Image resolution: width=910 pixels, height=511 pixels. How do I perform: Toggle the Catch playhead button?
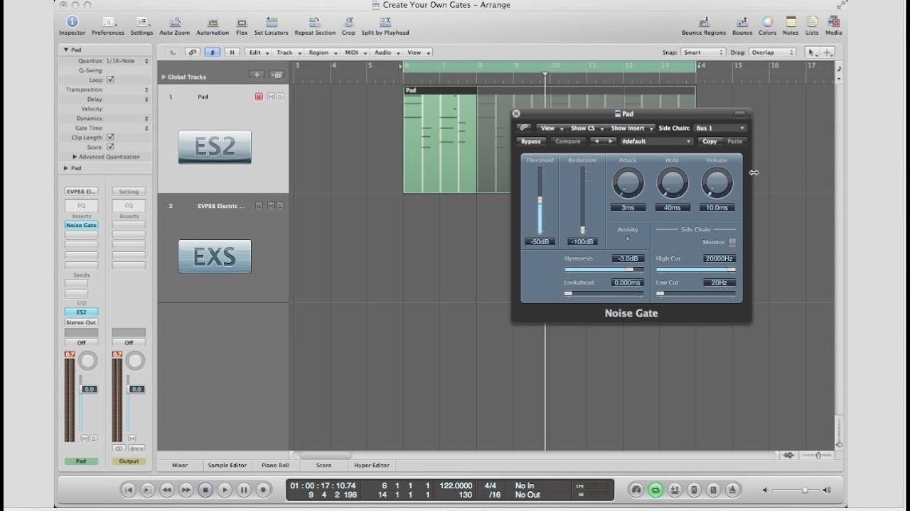point(212,53)
